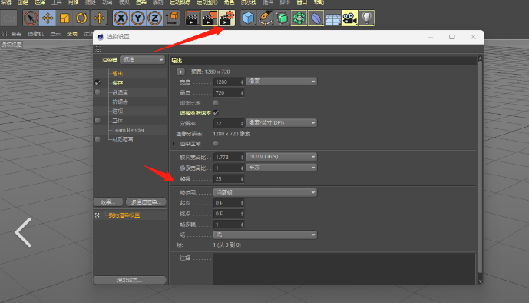Toggle the Y axis lock
This screenshot has width=529, height=303.
point(137,18)
